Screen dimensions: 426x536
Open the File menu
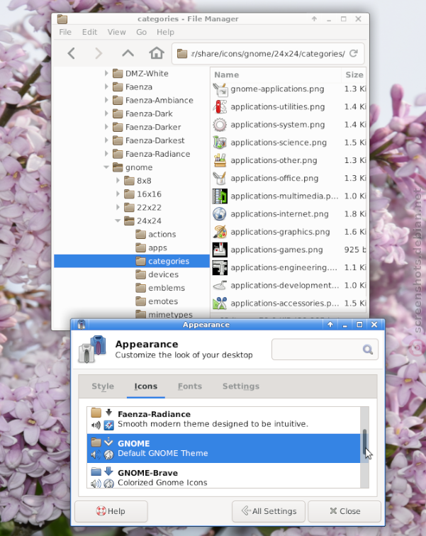(x=65, y=32)
